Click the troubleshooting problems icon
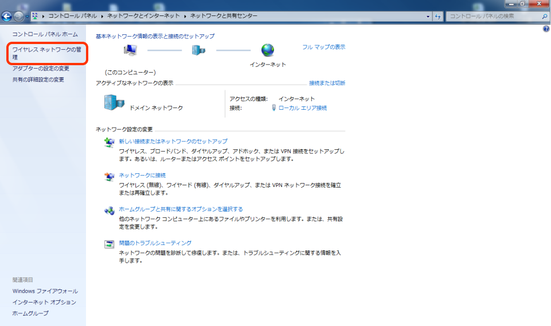The width and height of the screenshot is (551, 326). click(x=109, y=244)
